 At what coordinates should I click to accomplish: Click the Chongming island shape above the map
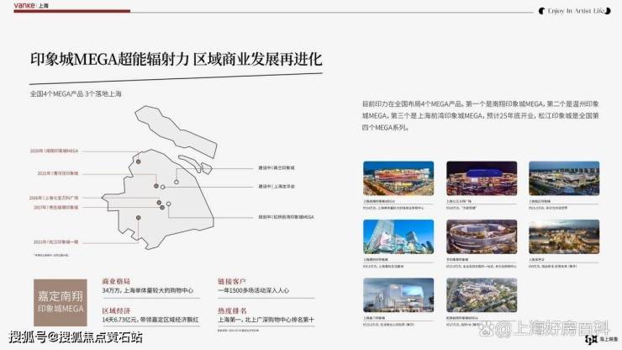point(176,131)
